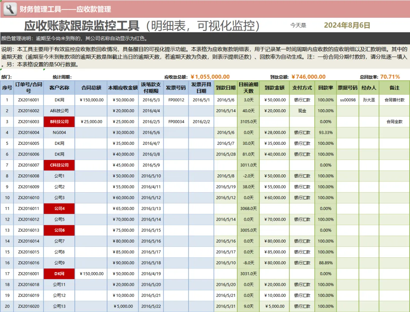Click the 统计周期 label field
Screen dimensions: 410x312
pos(62,77)
